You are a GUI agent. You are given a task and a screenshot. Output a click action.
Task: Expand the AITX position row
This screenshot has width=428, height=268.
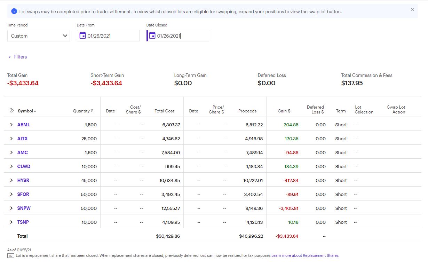pos(11,139)
